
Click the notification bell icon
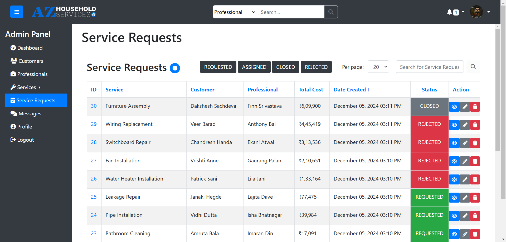coord(449,12)
